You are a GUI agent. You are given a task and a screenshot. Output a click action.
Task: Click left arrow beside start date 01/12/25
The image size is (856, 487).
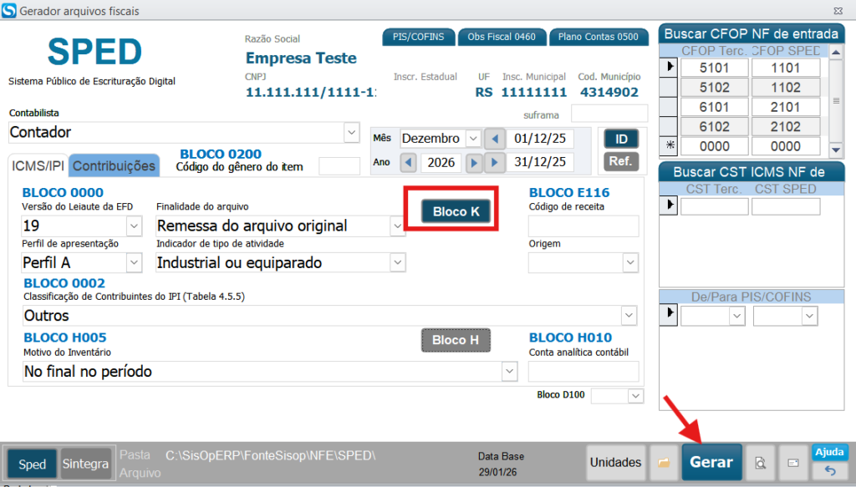coord(495,139)
